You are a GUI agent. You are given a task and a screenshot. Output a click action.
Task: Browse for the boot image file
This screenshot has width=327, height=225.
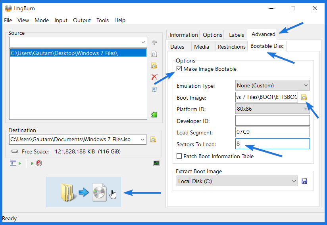coord(304,97)
